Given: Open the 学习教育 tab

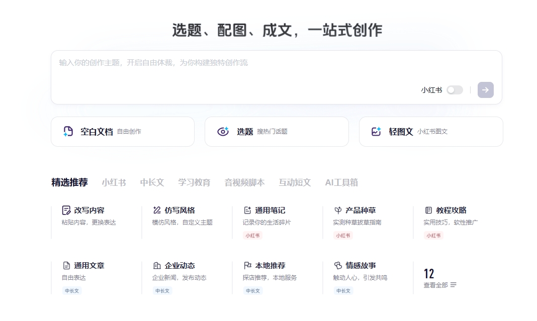Looking at the screenshot, I should (x=194, y=182).
